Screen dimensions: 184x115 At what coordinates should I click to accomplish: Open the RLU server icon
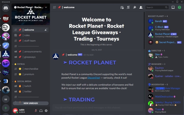tap(6, 18)
